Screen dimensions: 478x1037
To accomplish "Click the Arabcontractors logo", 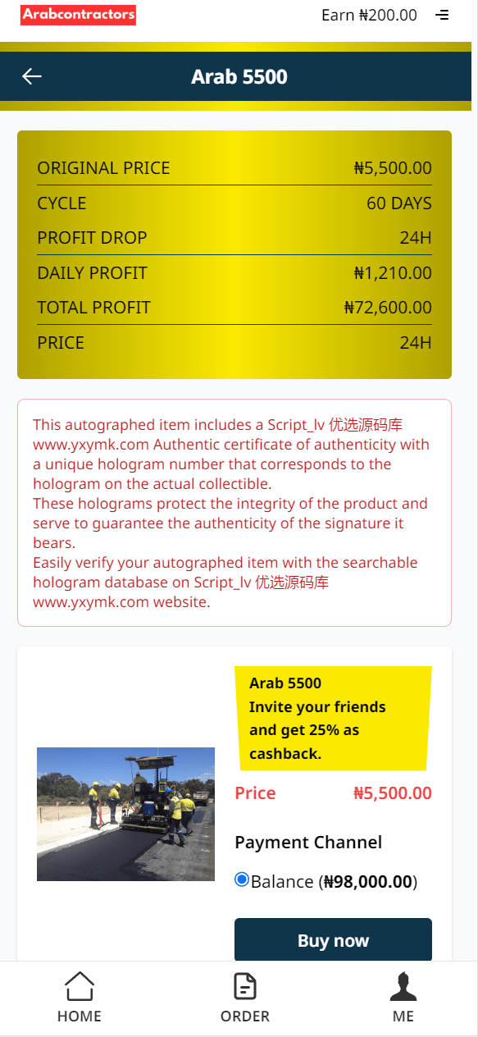I will point(79,15).
